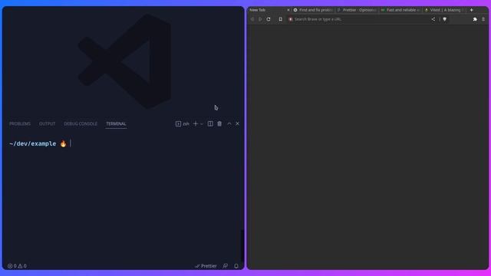
Task: Switch to the Vitest browser tab
Action: (444, 10)
